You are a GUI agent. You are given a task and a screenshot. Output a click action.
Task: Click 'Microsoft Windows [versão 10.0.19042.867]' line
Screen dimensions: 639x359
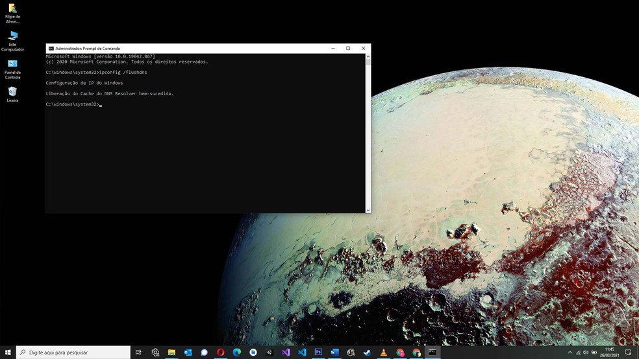pos(100,56)
